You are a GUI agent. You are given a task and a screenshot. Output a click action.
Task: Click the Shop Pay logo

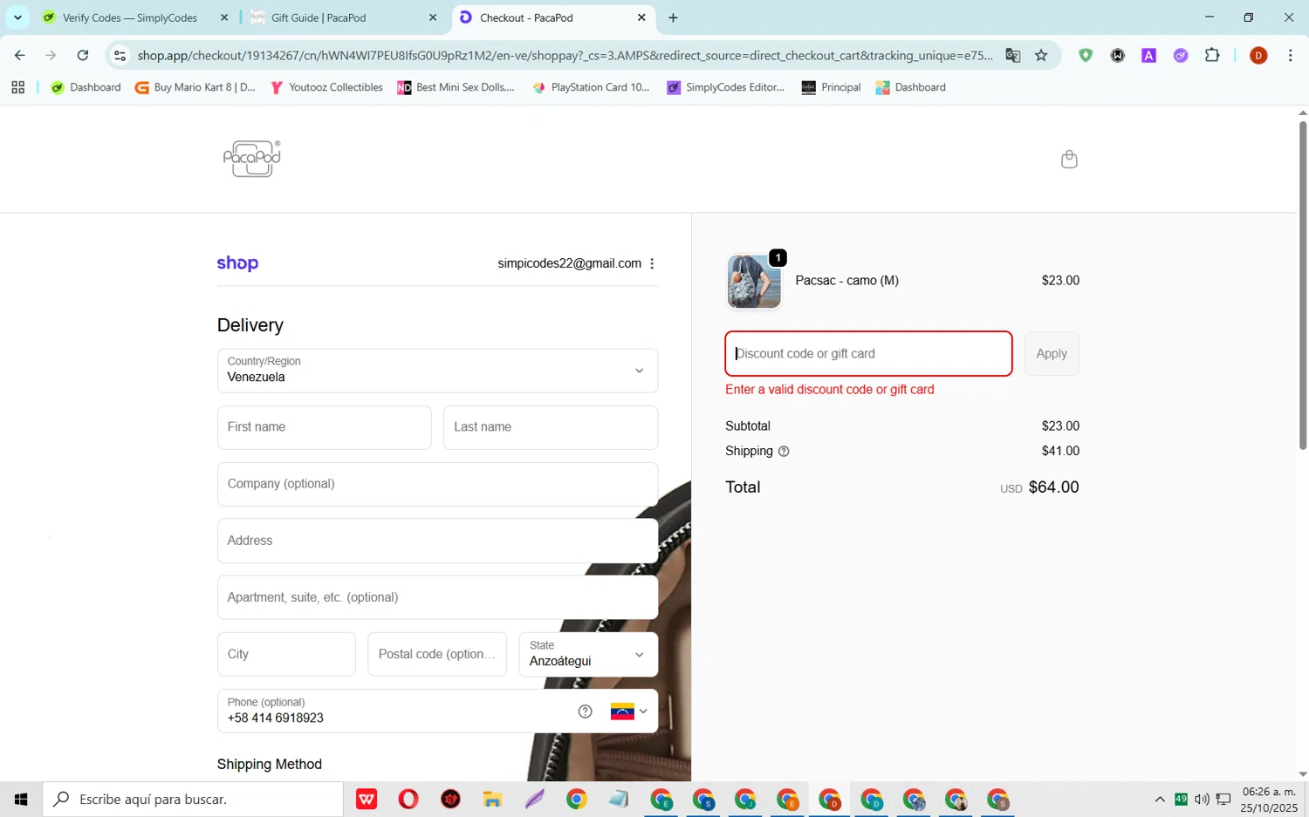(x=237, y=263)
